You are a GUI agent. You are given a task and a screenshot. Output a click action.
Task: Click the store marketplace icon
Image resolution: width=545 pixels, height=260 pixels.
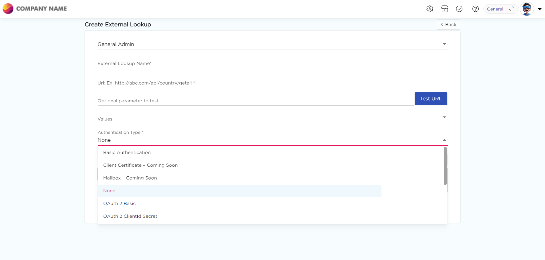click(445, 9)
